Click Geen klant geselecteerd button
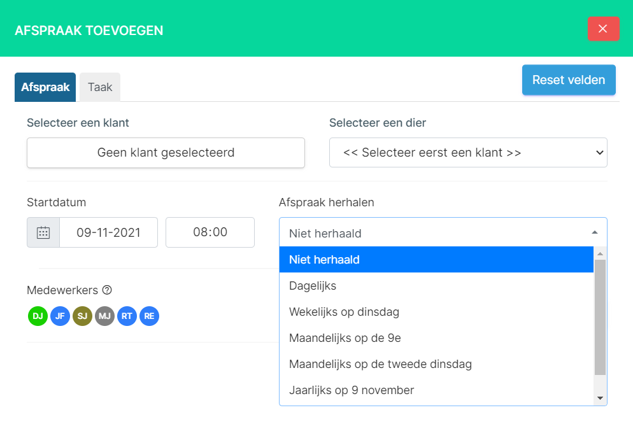 pos(166,153)
